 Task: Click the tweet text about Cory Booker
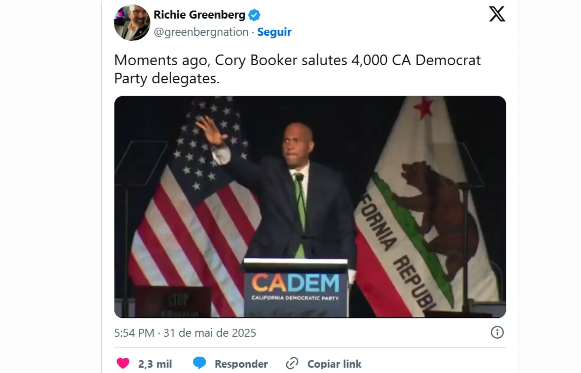[x=297, y=69]
